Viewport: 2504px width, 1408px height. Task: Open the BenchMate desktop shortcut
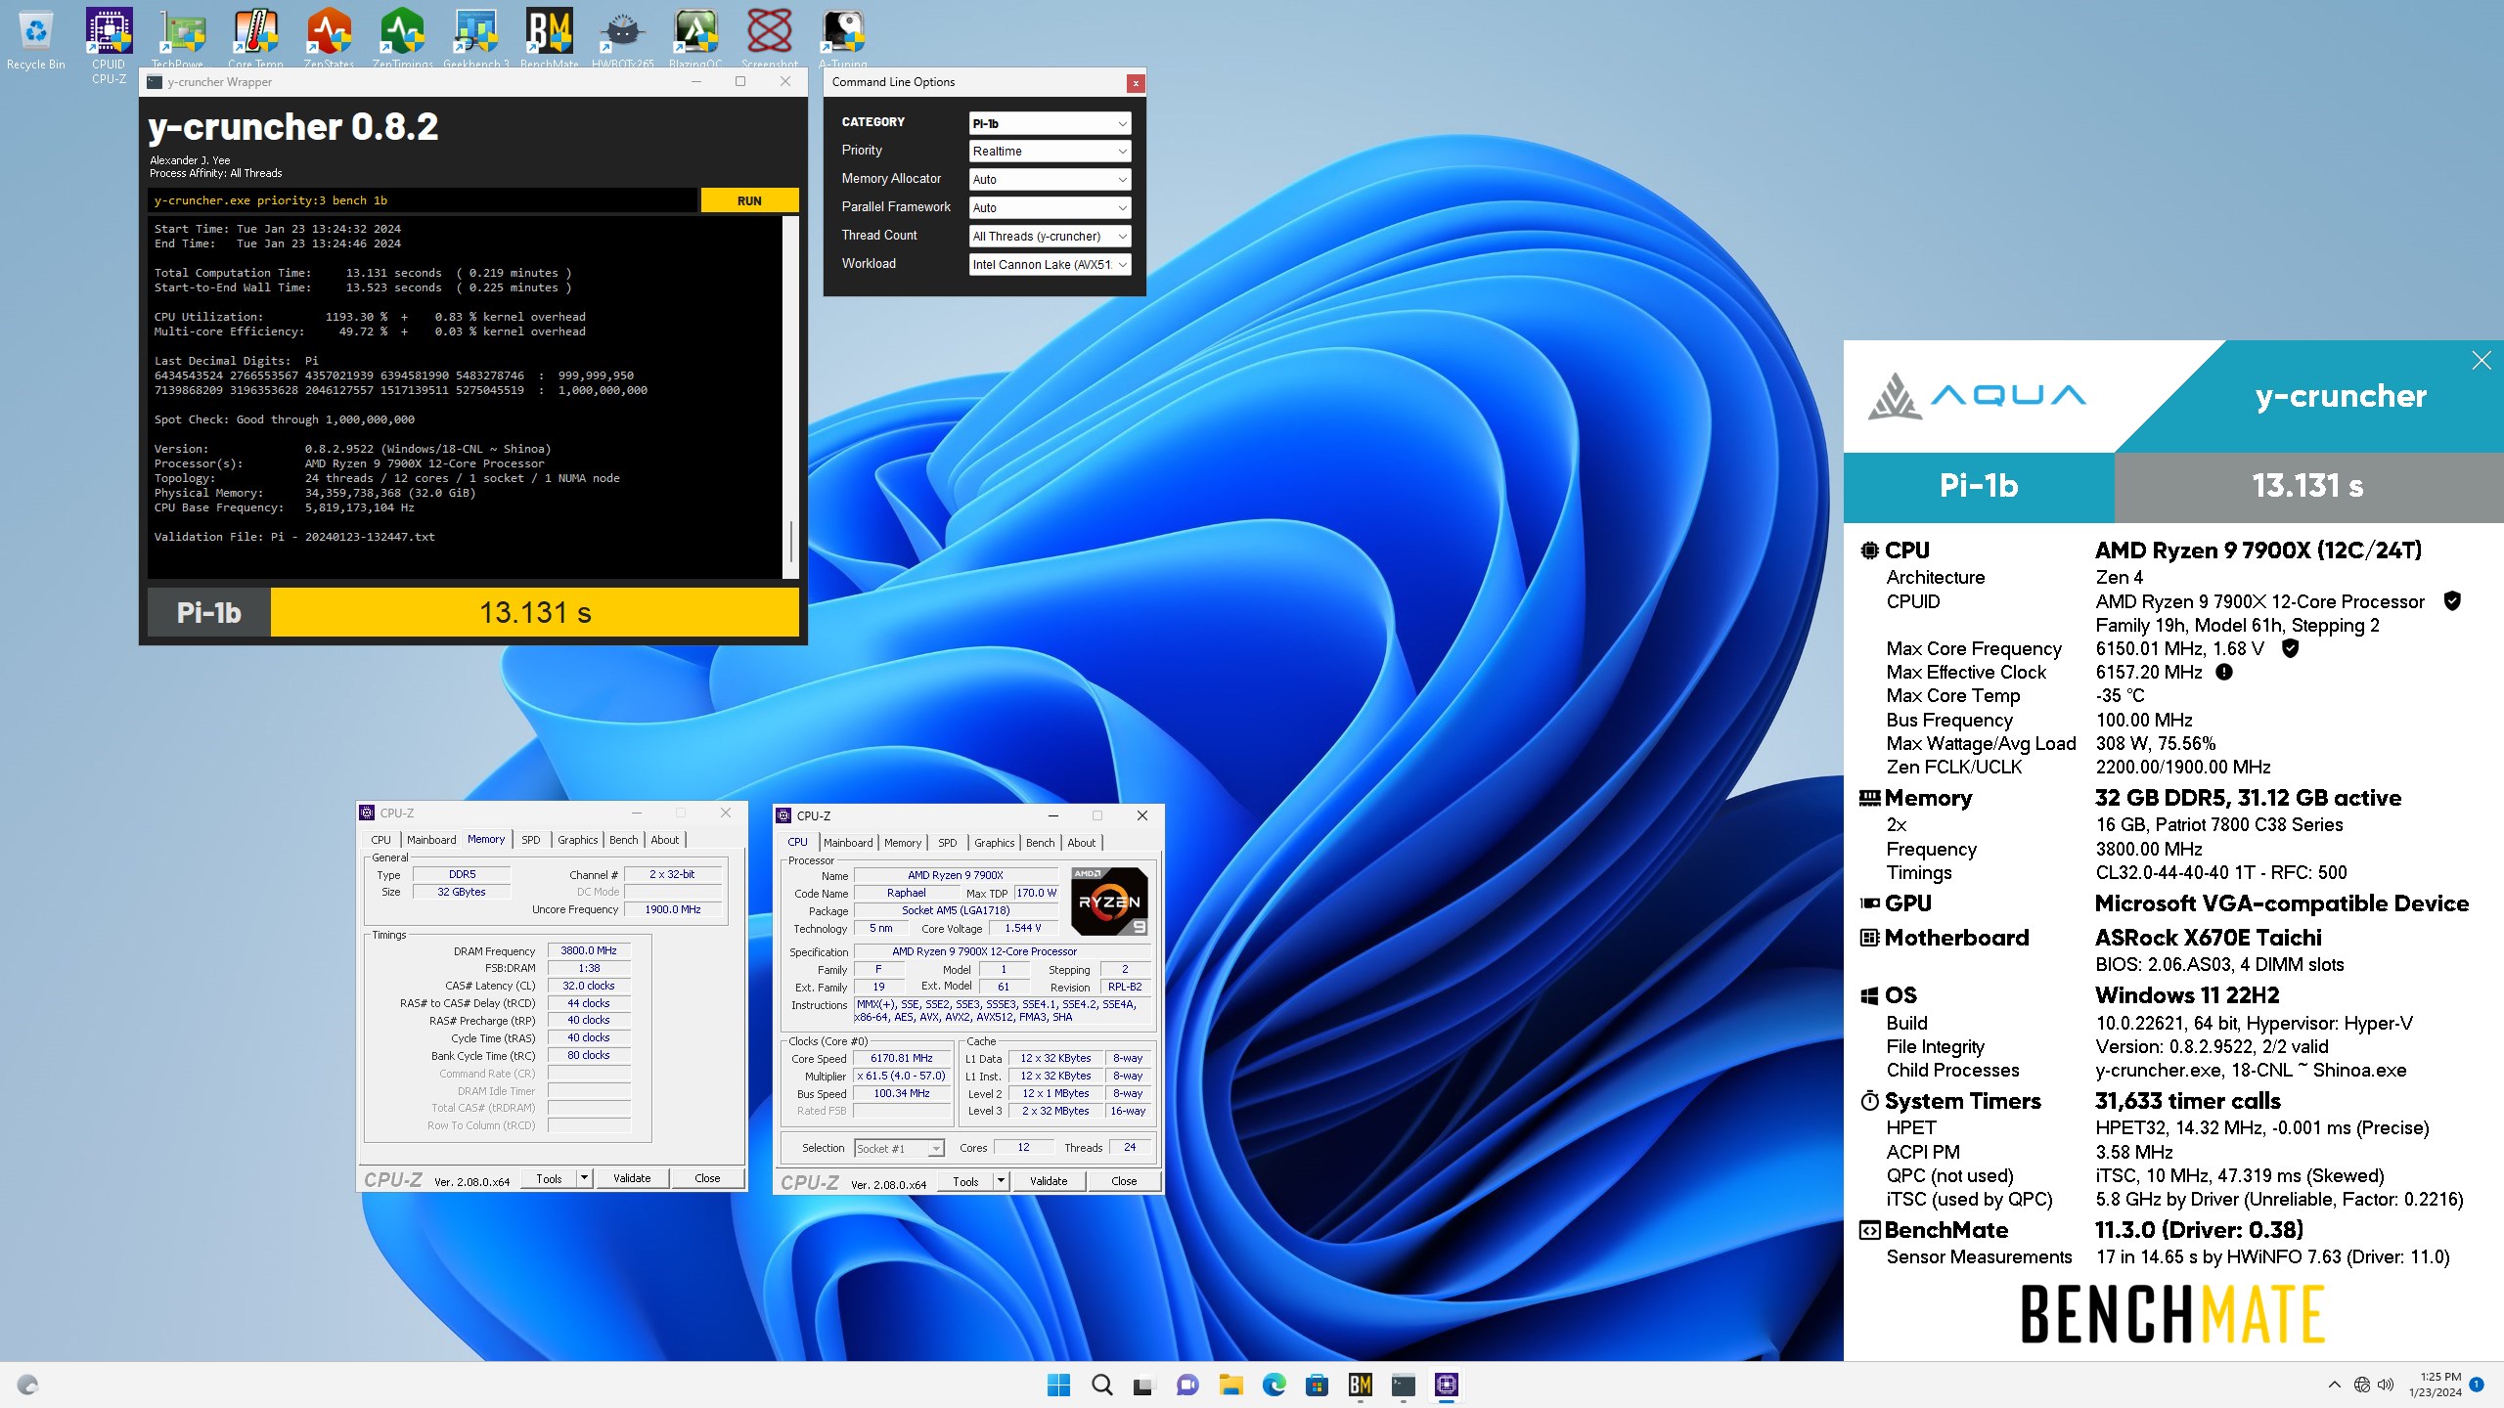pos(549,37)
